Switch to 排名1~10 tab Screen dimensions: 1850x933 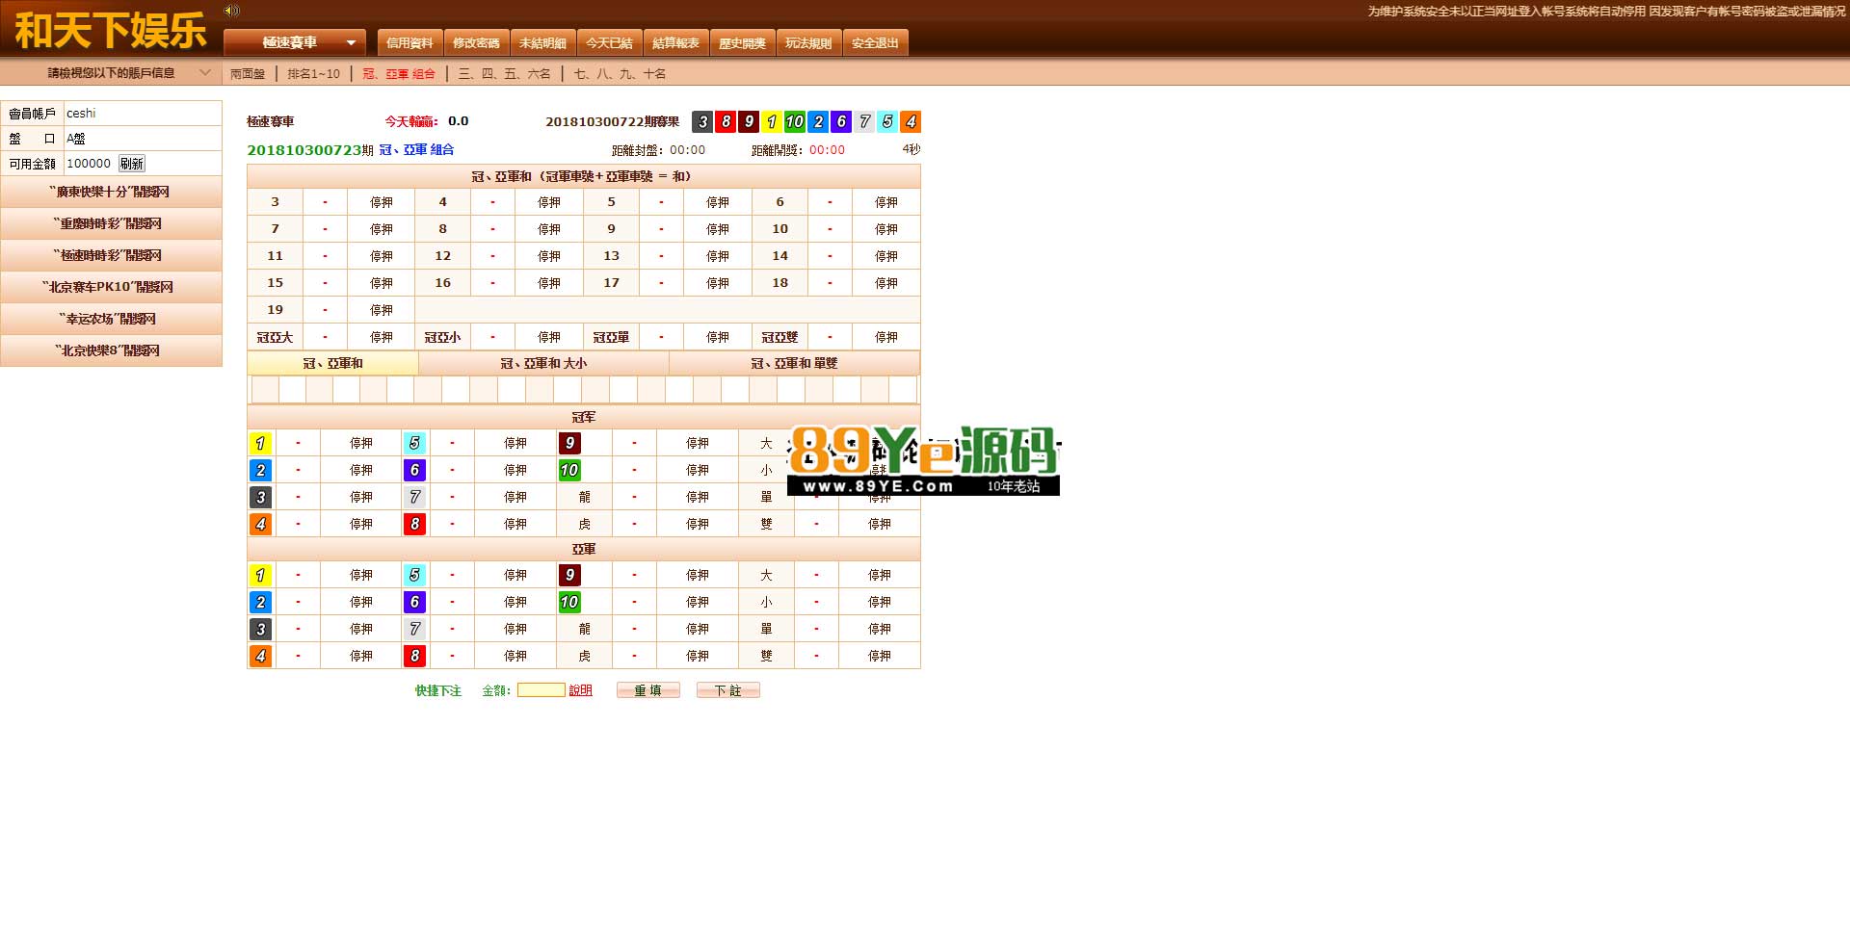click(x=313, y=73)
